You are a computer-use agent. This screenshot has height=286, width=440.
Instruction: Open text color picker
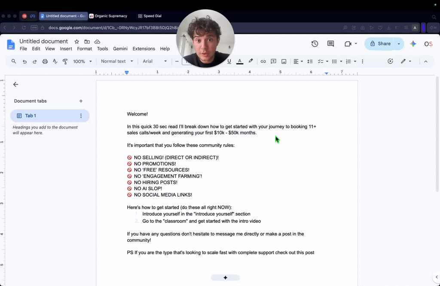click(x=240, y=61)
